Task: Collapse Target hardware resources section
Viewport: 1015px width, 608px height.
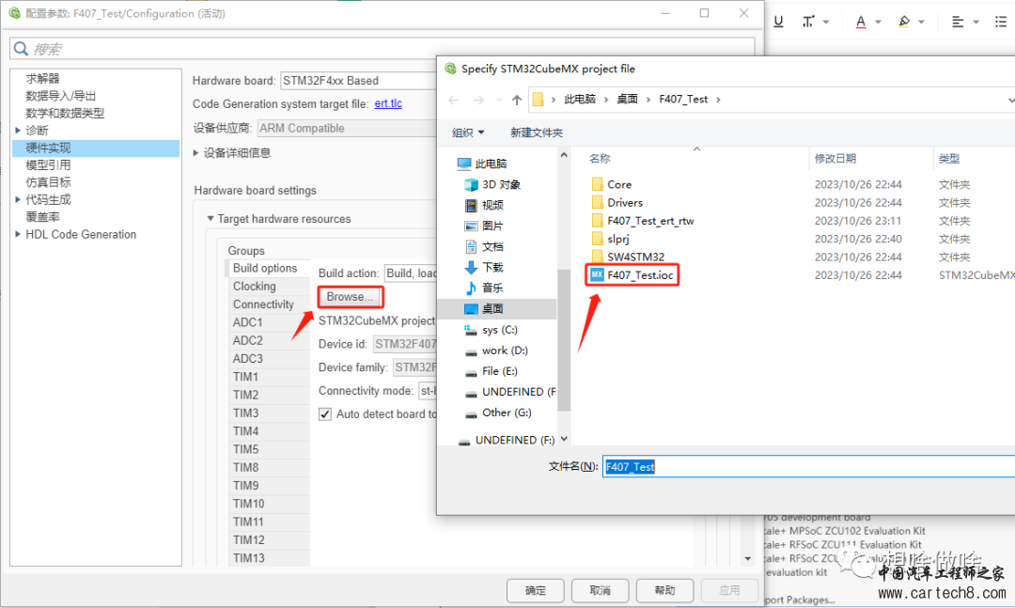Action: (x=211, y=219)
